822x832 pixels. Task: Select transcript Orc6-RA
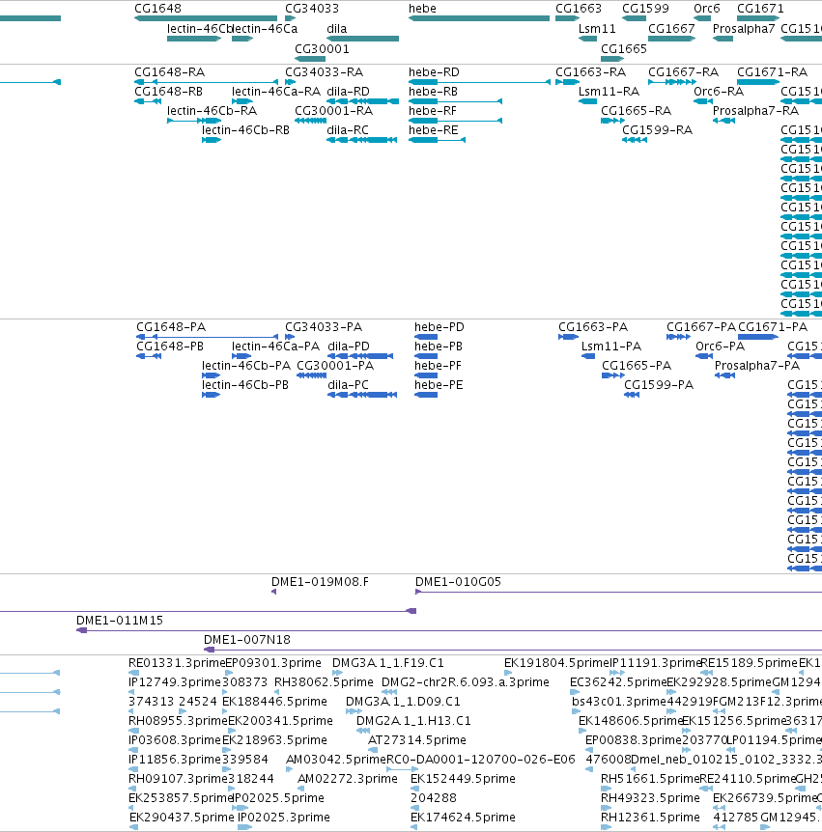[719, 92]
